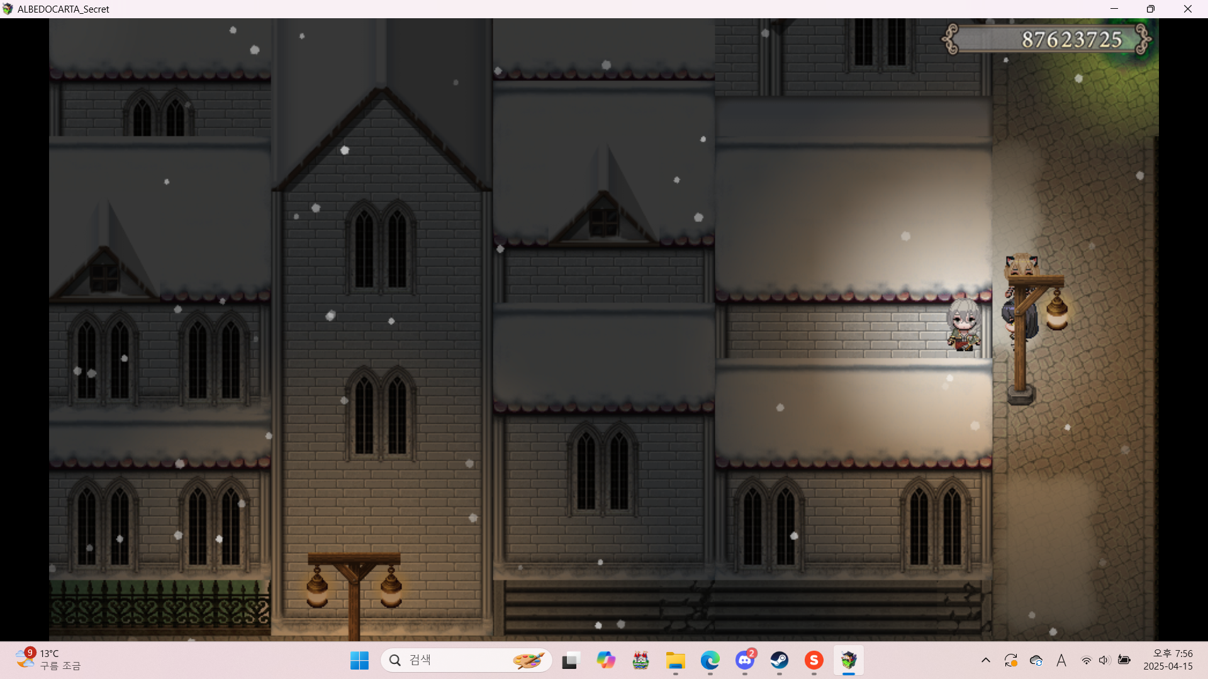Click the left lantern of the bottom lamp post

click(317, 586)
